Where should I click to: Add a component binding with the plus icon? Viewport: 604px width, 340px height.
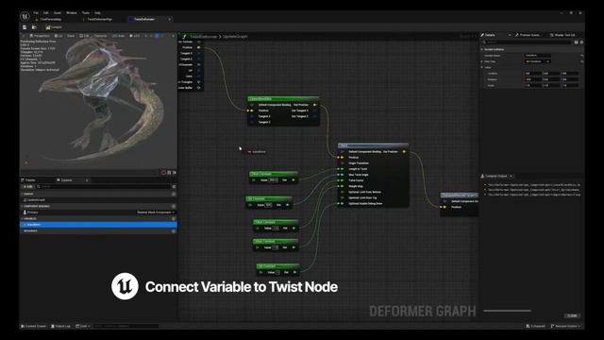(174, 206)
